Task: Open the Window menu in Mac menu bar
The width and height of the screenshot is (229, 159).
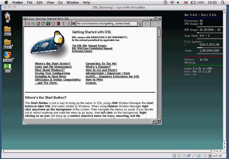Action: pyautogui.click(x=72, y=2)
